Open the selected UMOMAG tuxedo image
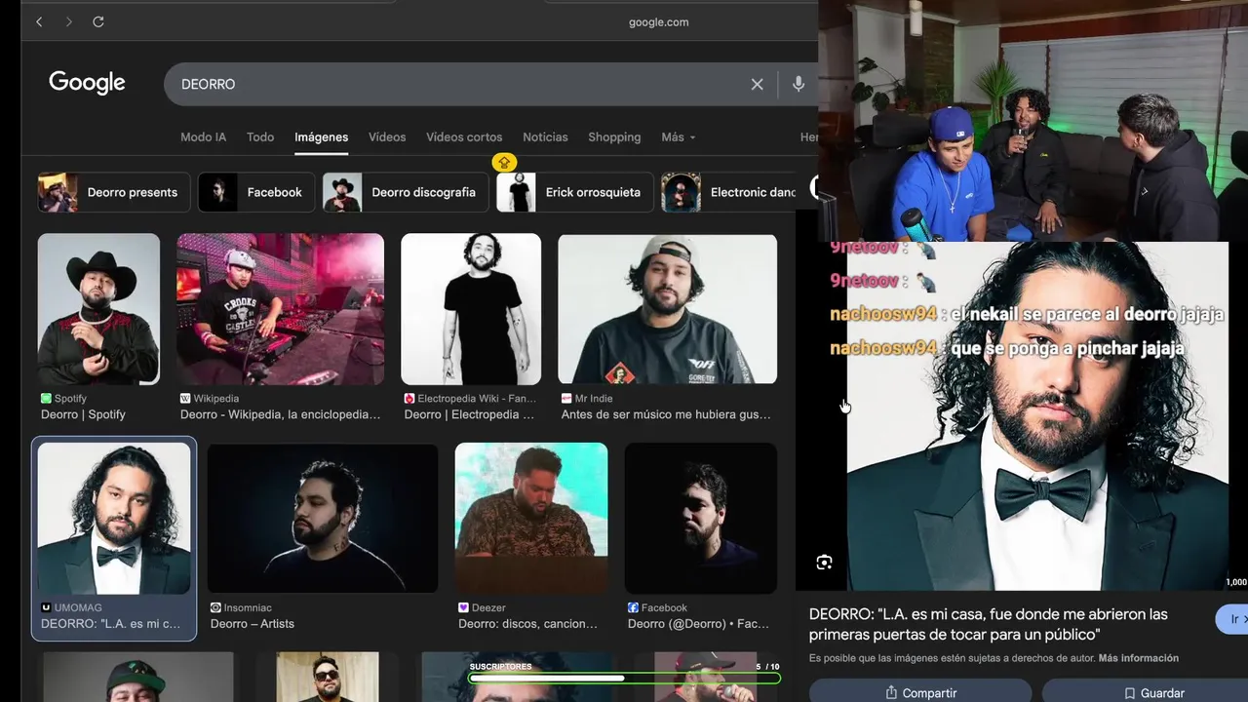 [114, 519]
